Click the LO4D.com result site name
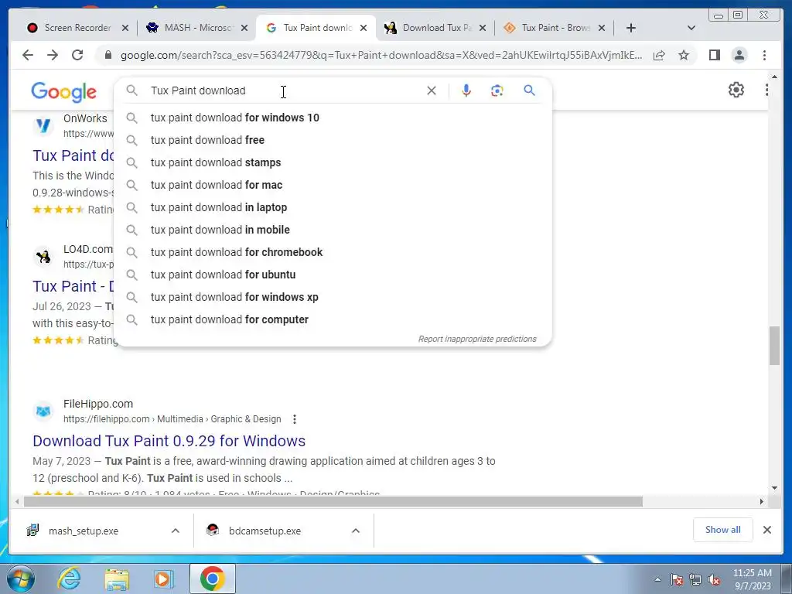The image size is (792, 594). 88,249
